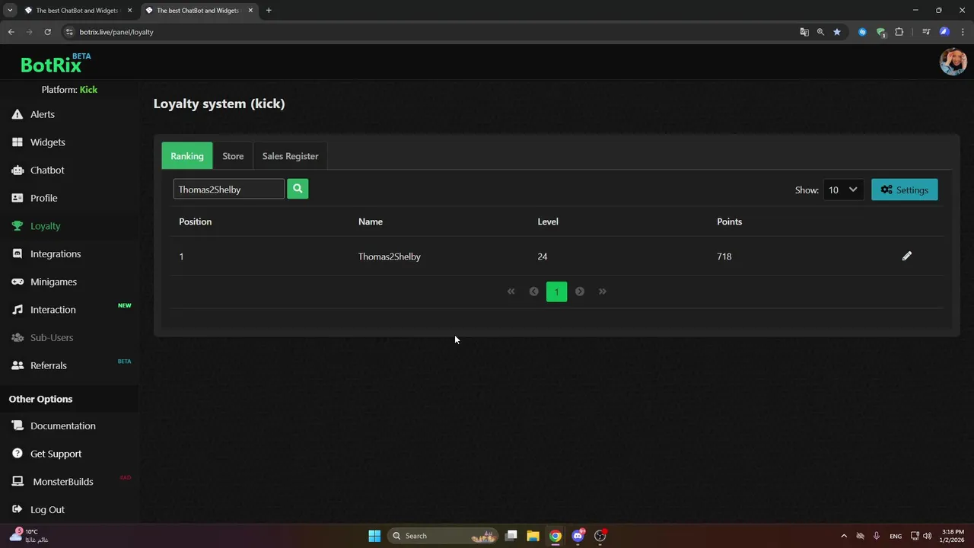Open the browser extensions puzzle icon
Image resolution: width=974 pixels, height=548 pixels.
[899, 32]
